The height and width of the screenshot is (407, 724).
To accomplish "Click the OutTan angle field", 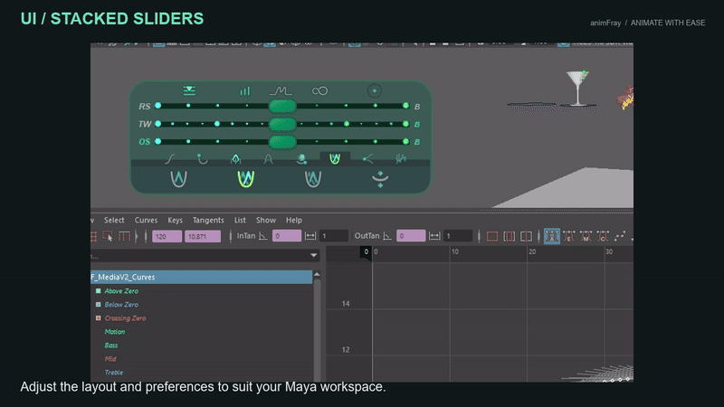I will tap(411, 236).
